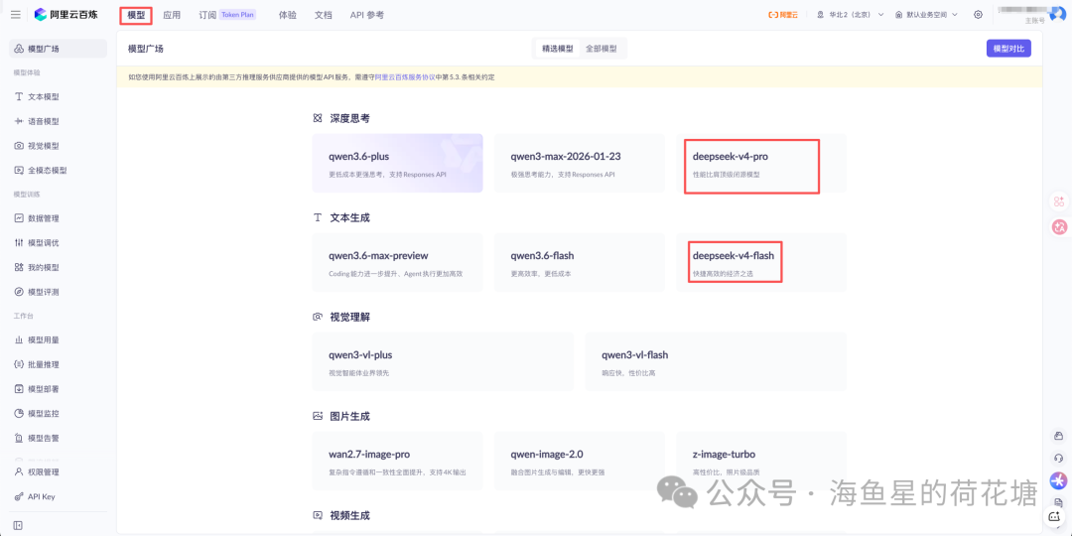Open the robot chat icon at bottom right
1072x536 pixels.
[x=1053, y=519]
